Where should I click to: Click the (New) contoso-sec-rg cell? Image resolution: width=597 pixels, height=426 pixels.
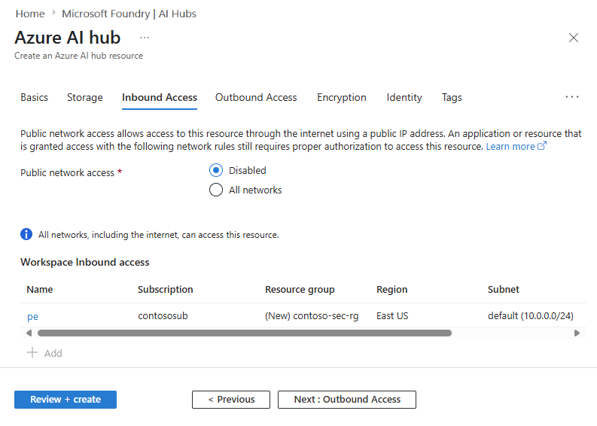[312, 315]
